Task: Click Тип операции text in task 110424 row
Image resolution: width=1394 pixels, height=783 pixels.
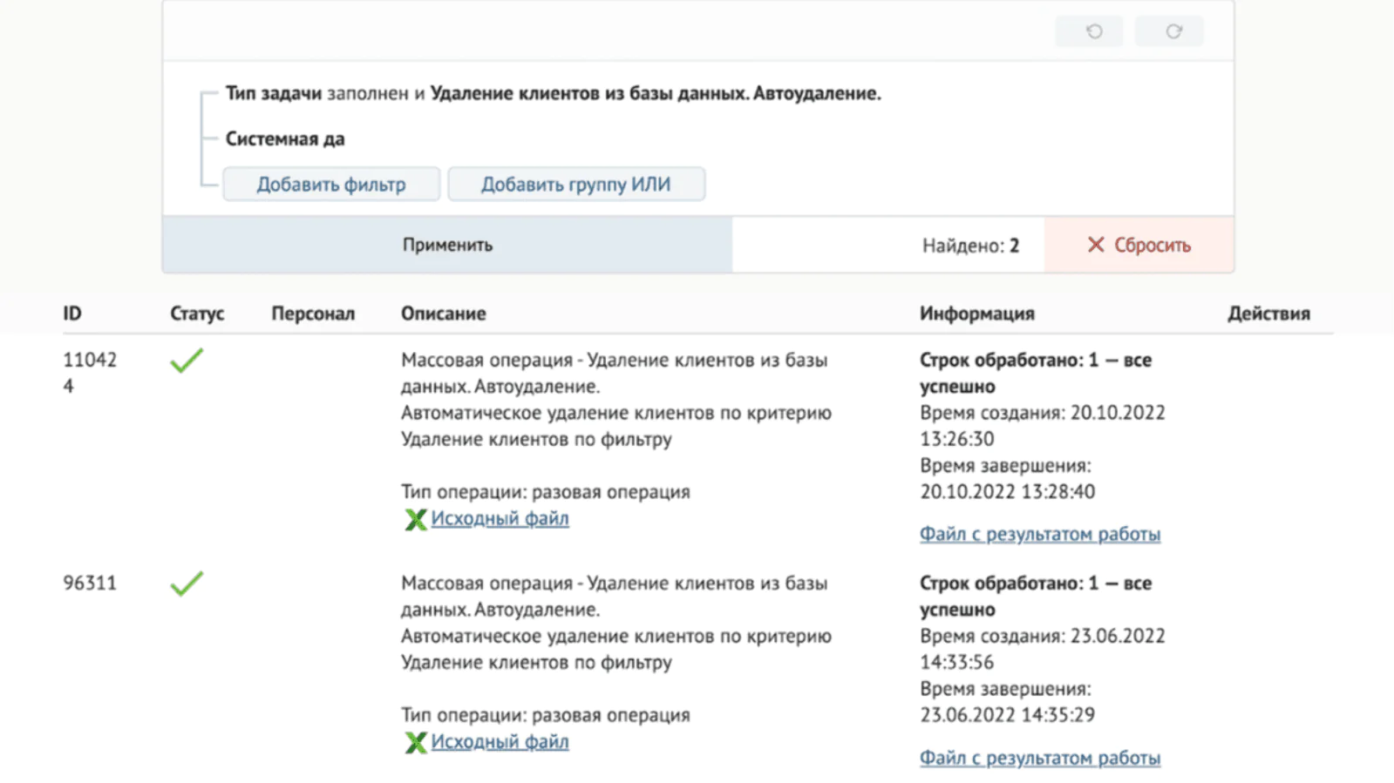Action: [546, 492]
